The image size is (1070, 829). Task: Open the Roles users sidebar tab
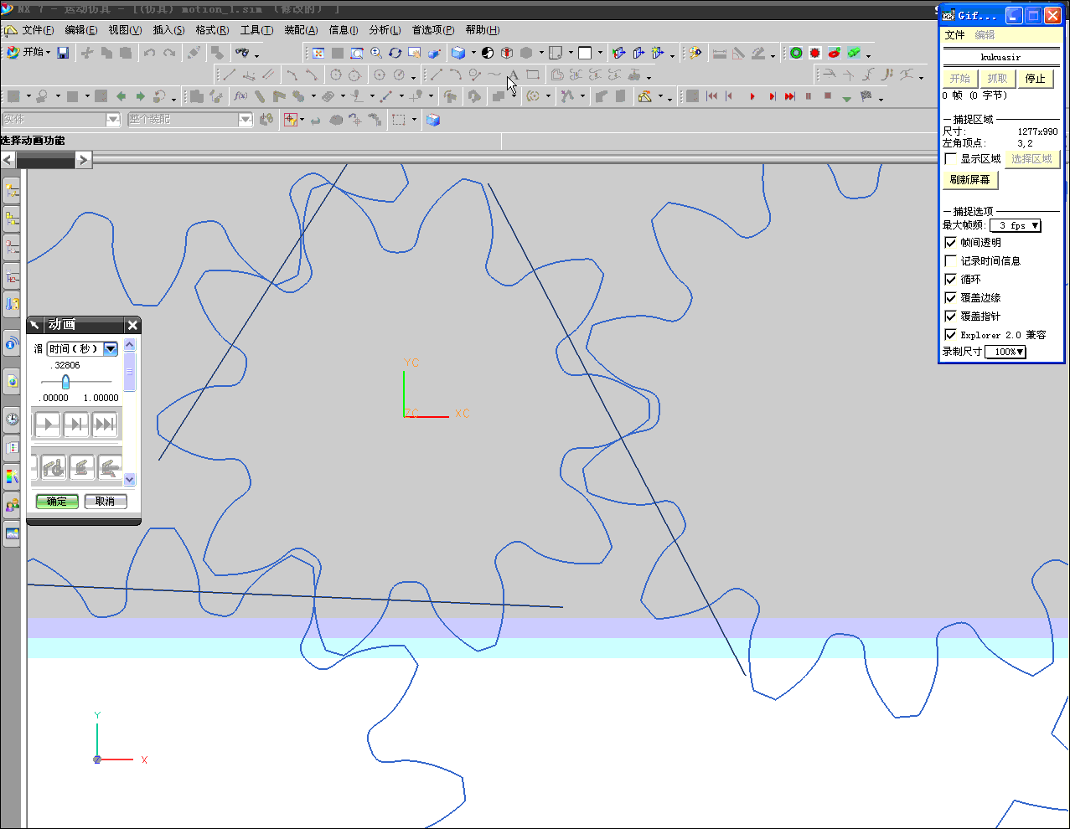(x=12, y=505)
